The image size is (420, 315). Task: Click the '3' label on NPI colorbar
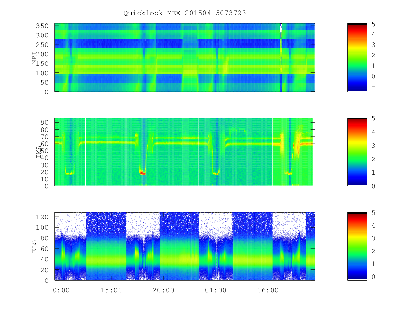point(373,45)
